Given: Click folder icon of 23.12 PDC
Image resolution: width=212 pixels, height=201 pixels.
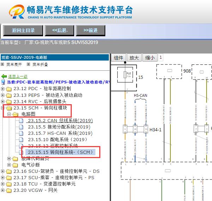Looking at the screenshot, I should pyautogui.click(x=9, y=89).
